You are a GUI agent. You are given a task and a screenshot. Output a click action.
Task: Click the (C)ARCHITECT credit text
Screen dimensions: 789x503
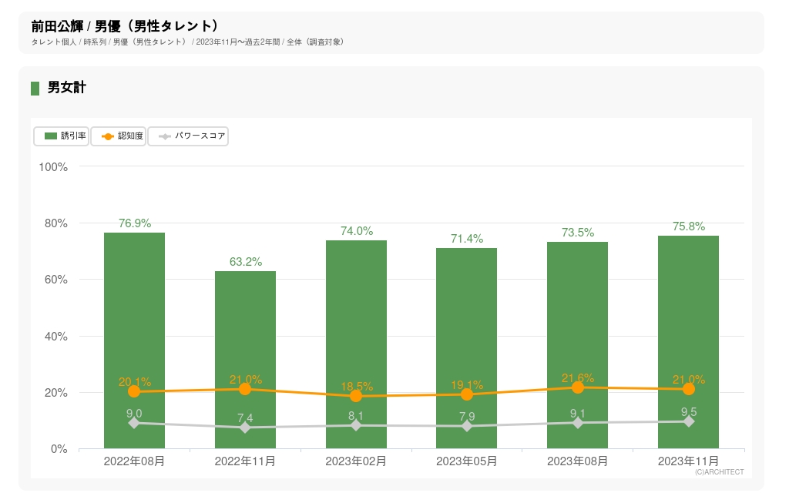(719, 472)
